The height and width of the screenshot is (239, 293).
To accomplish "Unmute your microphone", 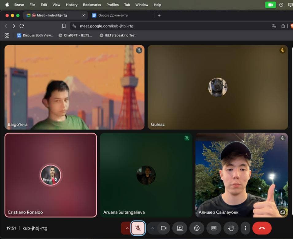I will tap(138, 228).
